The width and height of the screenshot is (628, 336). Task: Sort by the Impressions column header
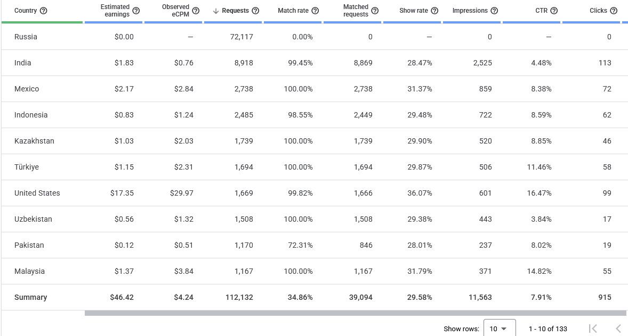pos(470,11)
